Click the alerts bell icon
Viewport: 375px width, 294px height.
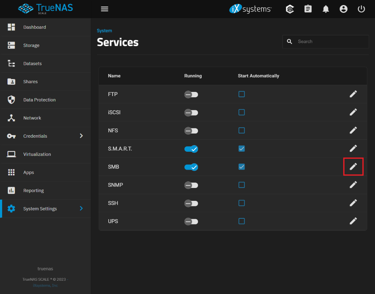coord(326,9)
